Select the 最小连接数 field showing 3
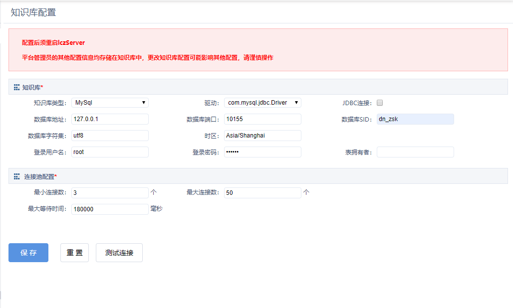 point(110,193)
